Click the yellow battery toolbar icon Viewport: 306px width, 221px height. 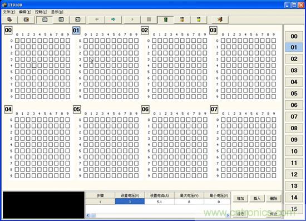(x=199, y=19)
